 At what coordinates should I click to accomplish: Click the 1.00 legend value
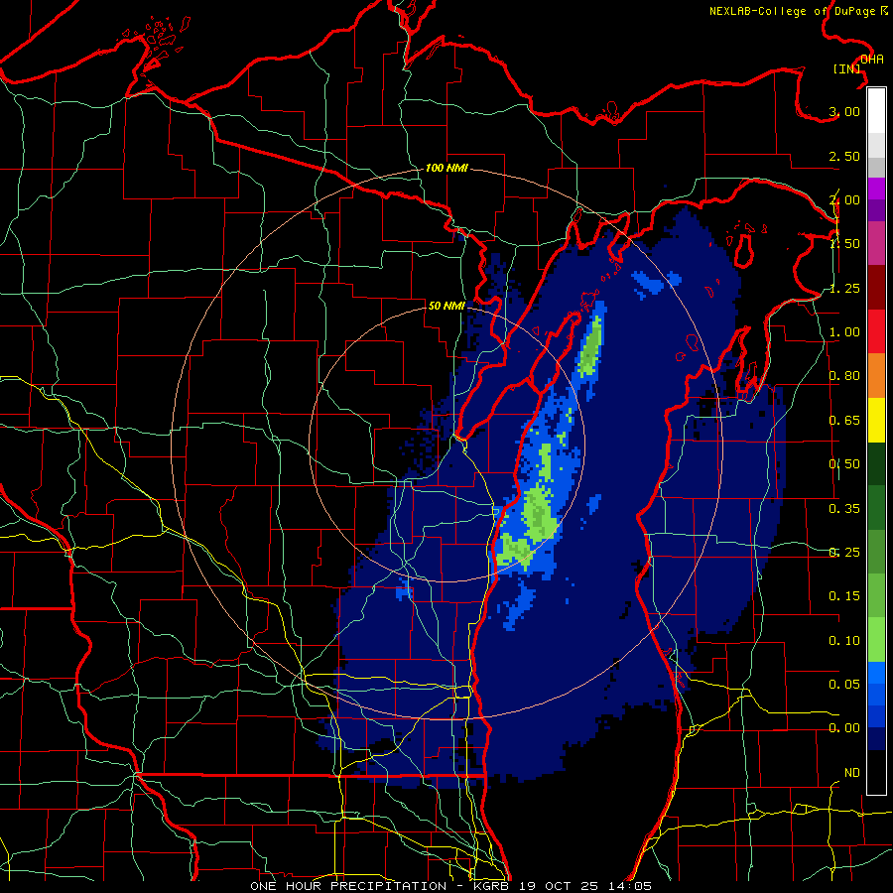pyautogui.click(x=844, y=332)
